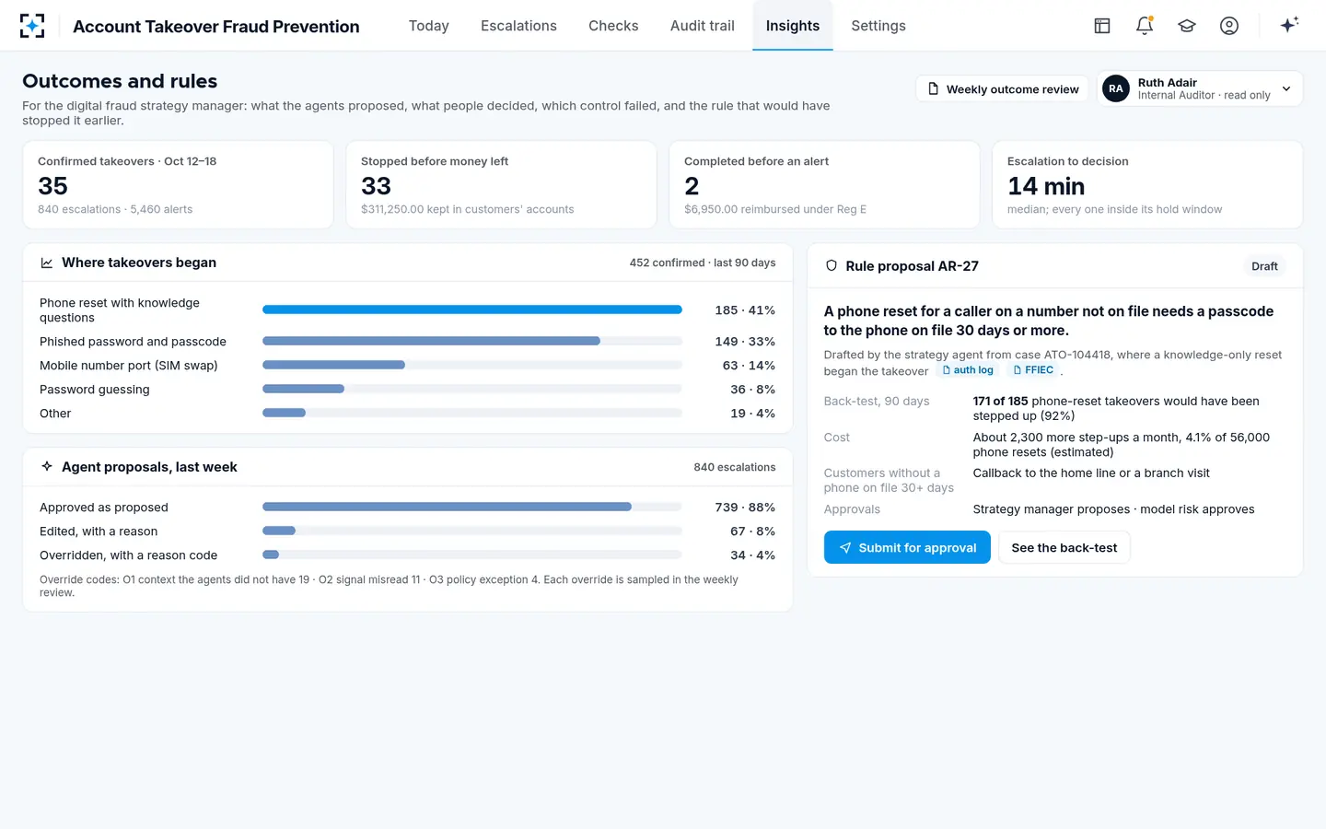Screen dimensions: 1326x829
Task: Expand the Ruth Adair role dropdown chevron
Action: pos(1286,88)
